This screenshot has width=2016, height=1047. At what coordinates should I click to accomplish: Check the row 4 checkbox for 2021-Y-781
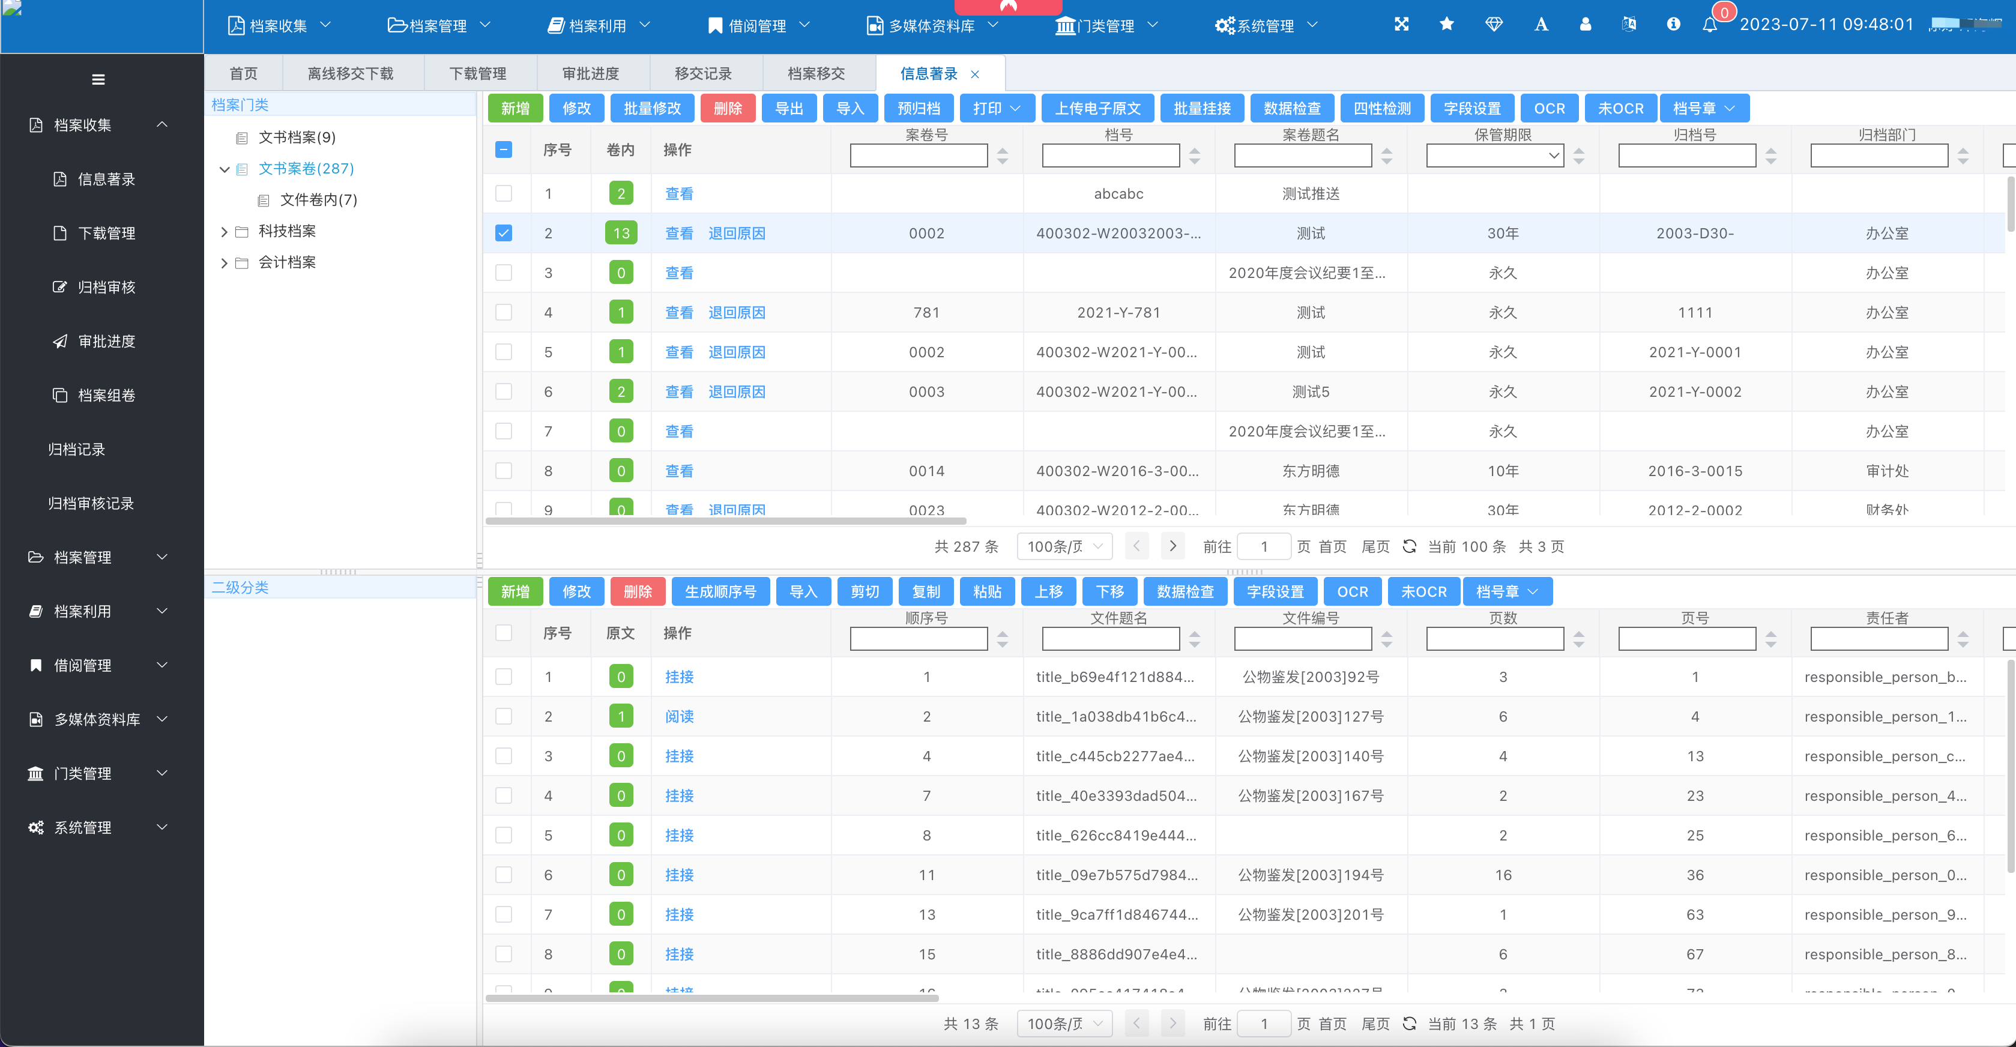point(504,312)
